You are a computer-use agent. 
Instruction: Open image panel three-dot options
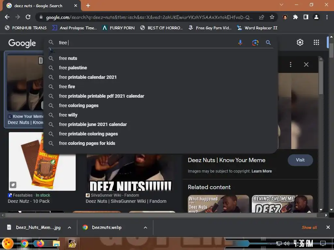point(291,64)
